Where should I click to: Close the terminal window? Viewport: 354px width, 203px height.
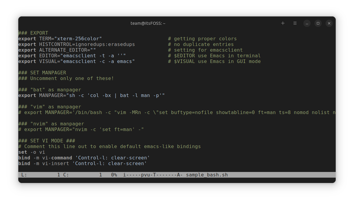[329, 23]
